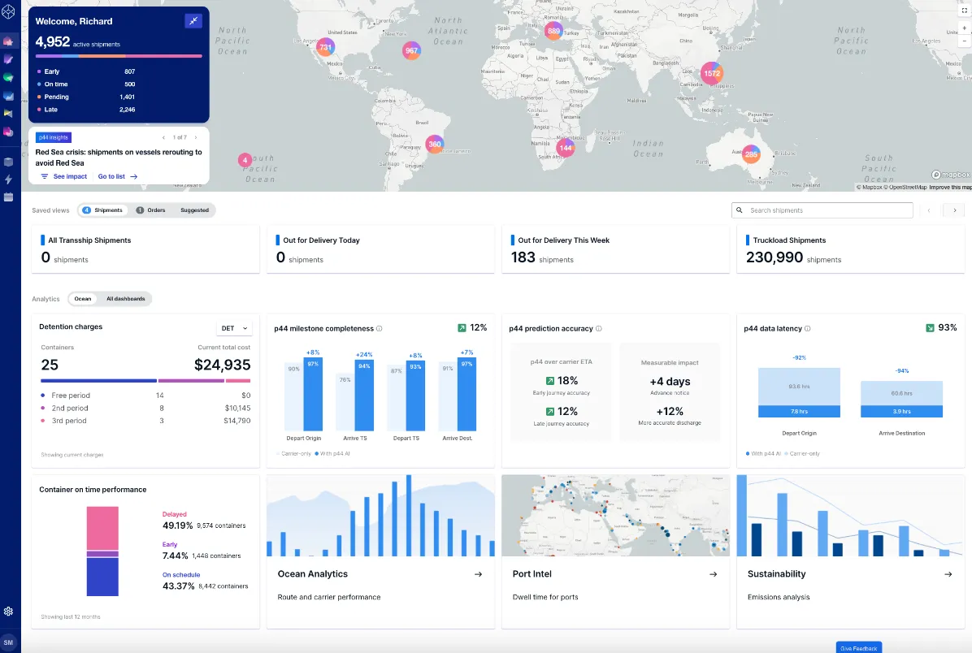The image size is (972, 653).
Task: Open the green paper-plane sidebar icon
Action: tap(8, 77)
